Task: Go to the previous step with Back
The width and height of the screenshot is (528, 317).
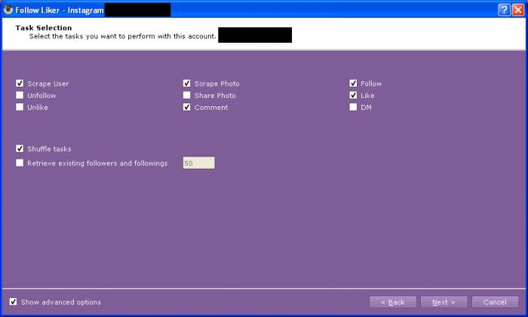Action: tap(393, 302)
